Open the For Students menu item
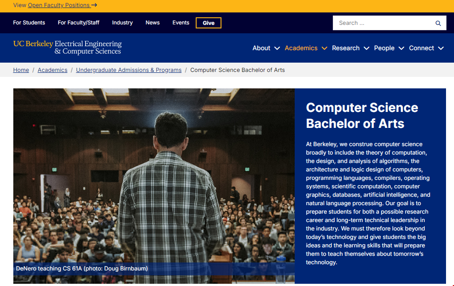 tap(29, 23)
